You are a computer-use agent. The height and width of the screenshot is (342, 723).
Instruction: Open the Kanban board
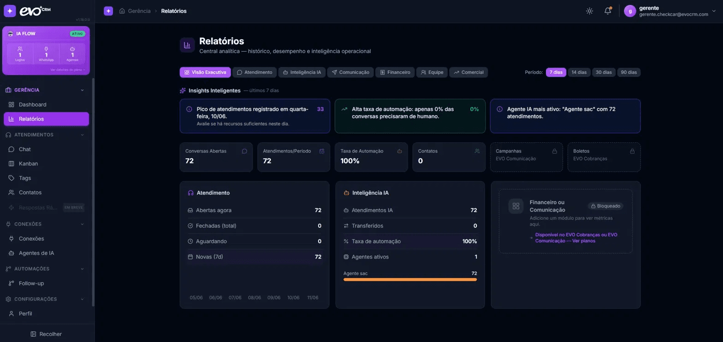[x=46, y=164]
